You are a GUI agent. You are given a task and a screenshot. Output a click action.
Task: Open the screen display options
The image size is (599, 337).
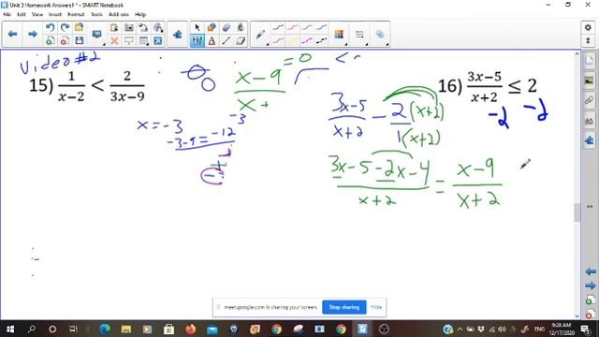97,35
